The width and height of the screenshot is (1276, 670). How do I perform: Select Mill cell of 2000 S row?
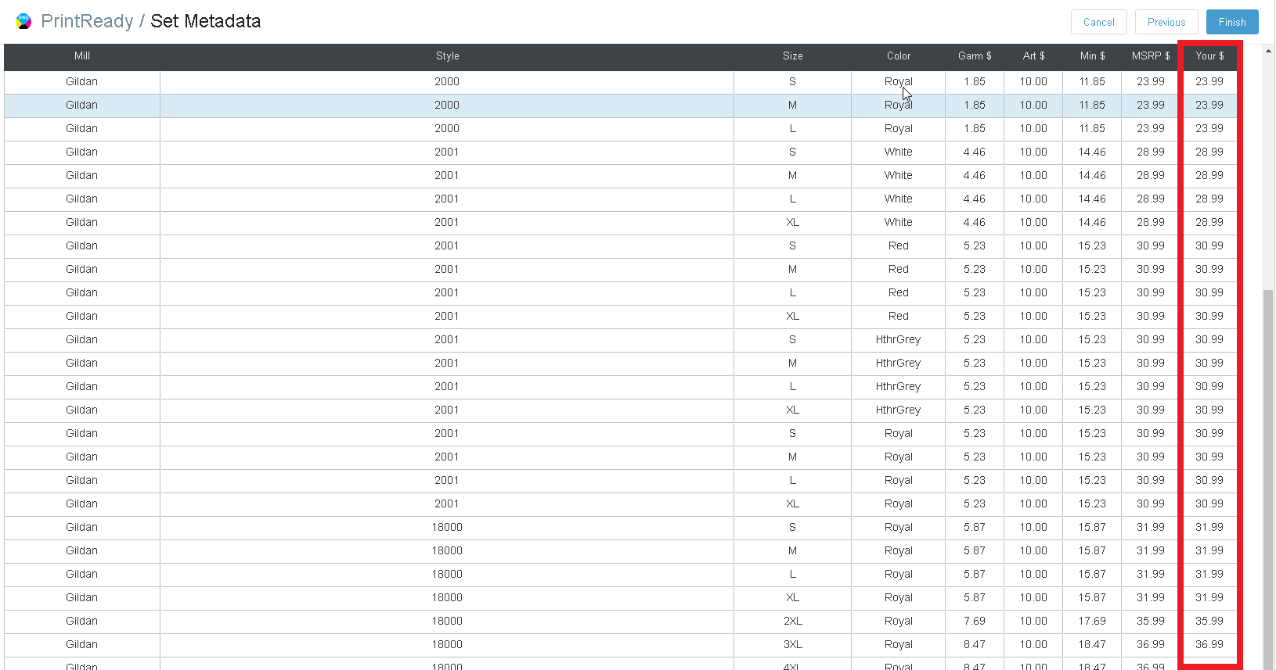point(82,81)
